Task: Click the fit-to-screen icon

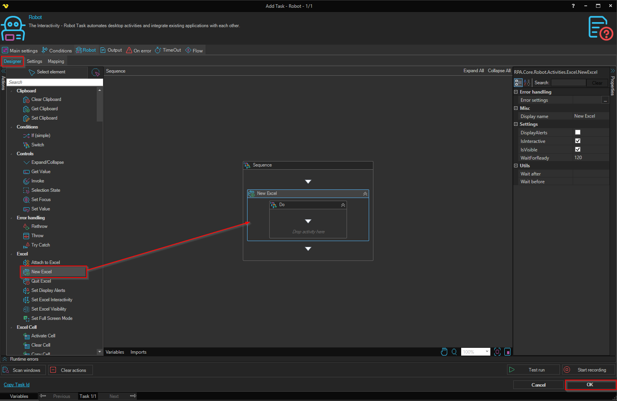Action: pyautogui.click(x=497, y=352)
